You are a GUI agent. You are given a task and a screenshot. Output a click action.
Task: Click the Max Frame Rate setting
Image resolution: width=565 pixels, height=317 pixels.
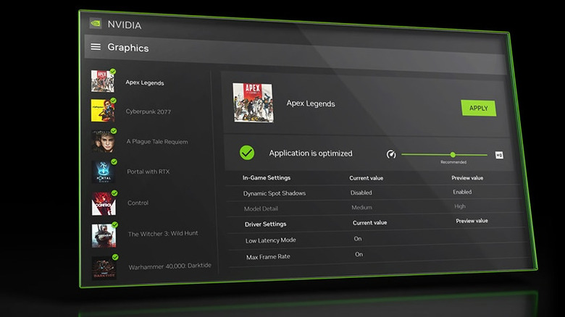coord(380,255)
